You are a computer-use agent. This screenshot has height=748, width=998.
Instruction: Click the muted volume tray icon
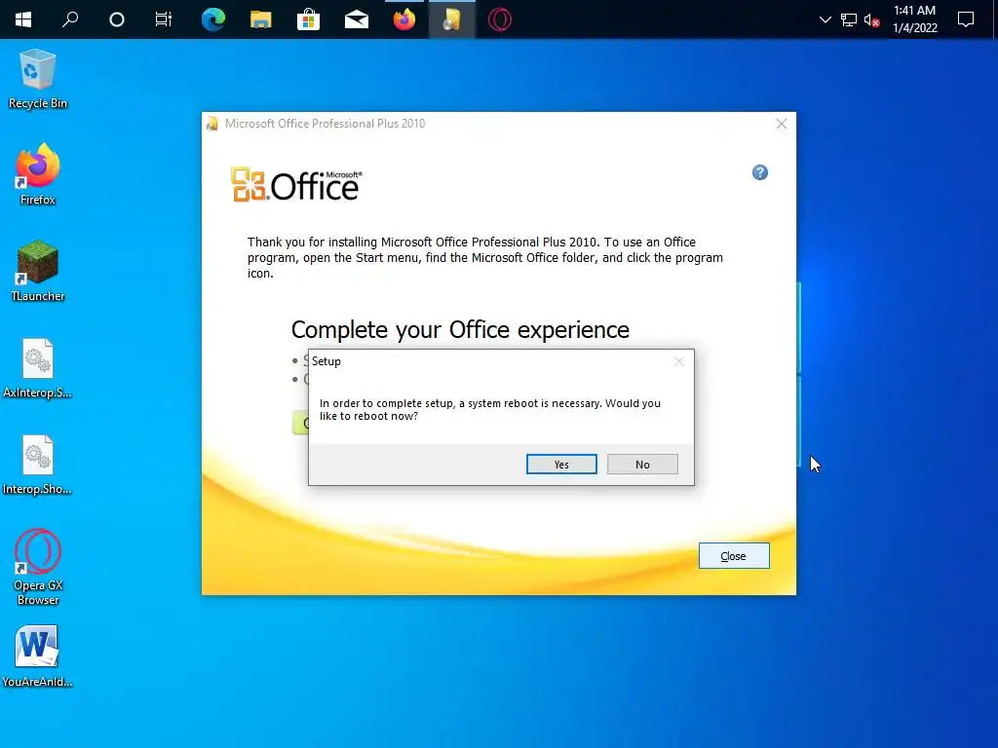point(872,20)
